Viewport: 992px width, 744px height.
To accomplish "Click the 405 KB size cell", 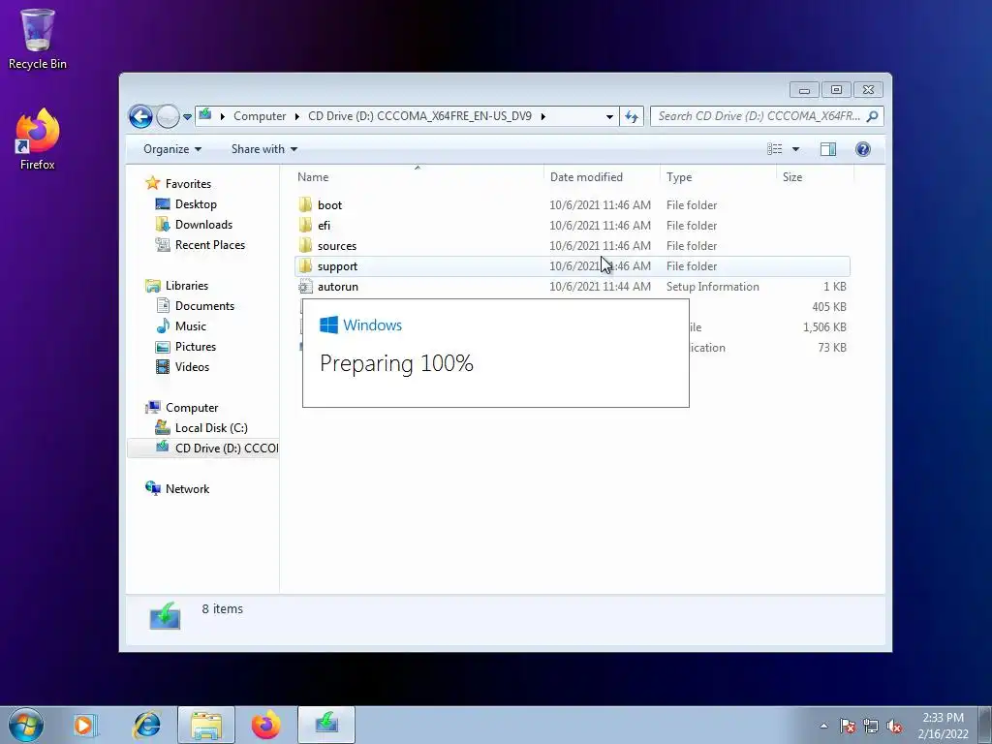I will (x=829, y=307).
